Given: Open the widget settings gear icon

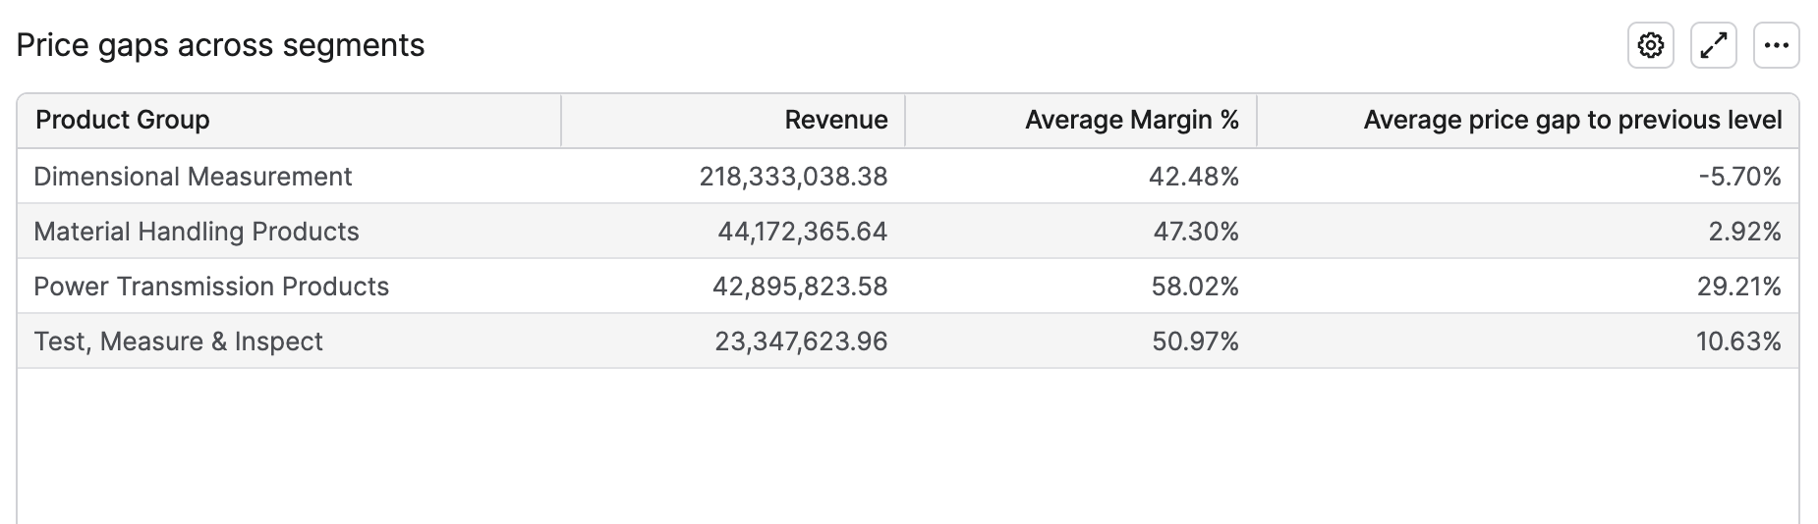Looking at the screenshot, I should [x=1650, y=46].
